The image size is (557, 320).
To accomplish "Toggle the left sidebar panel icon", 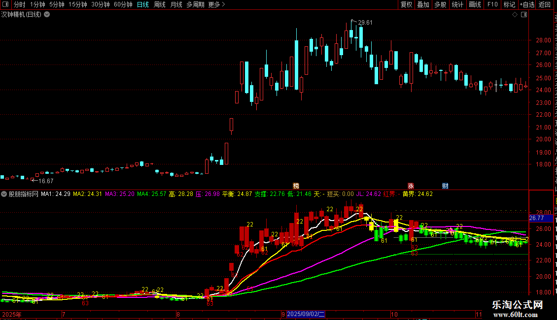I will click(5, 4).
